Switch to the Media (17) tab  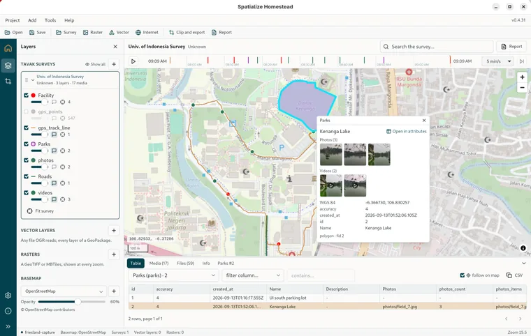159,263
